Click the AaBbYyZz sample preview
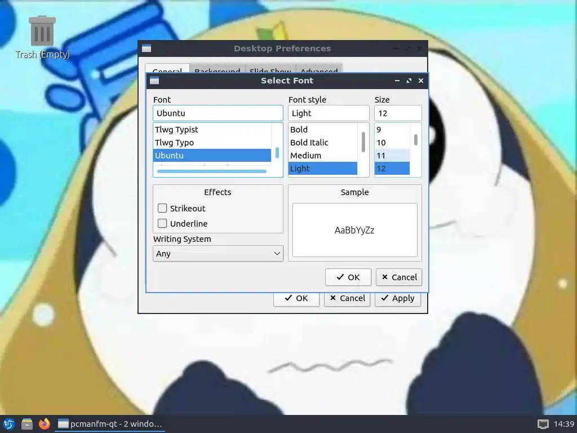577x433 pixels. (x=354, y=230)
